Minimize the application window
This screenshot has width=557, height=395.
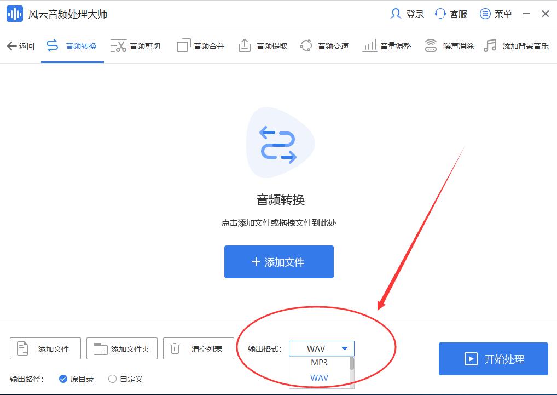coord(526,14)
